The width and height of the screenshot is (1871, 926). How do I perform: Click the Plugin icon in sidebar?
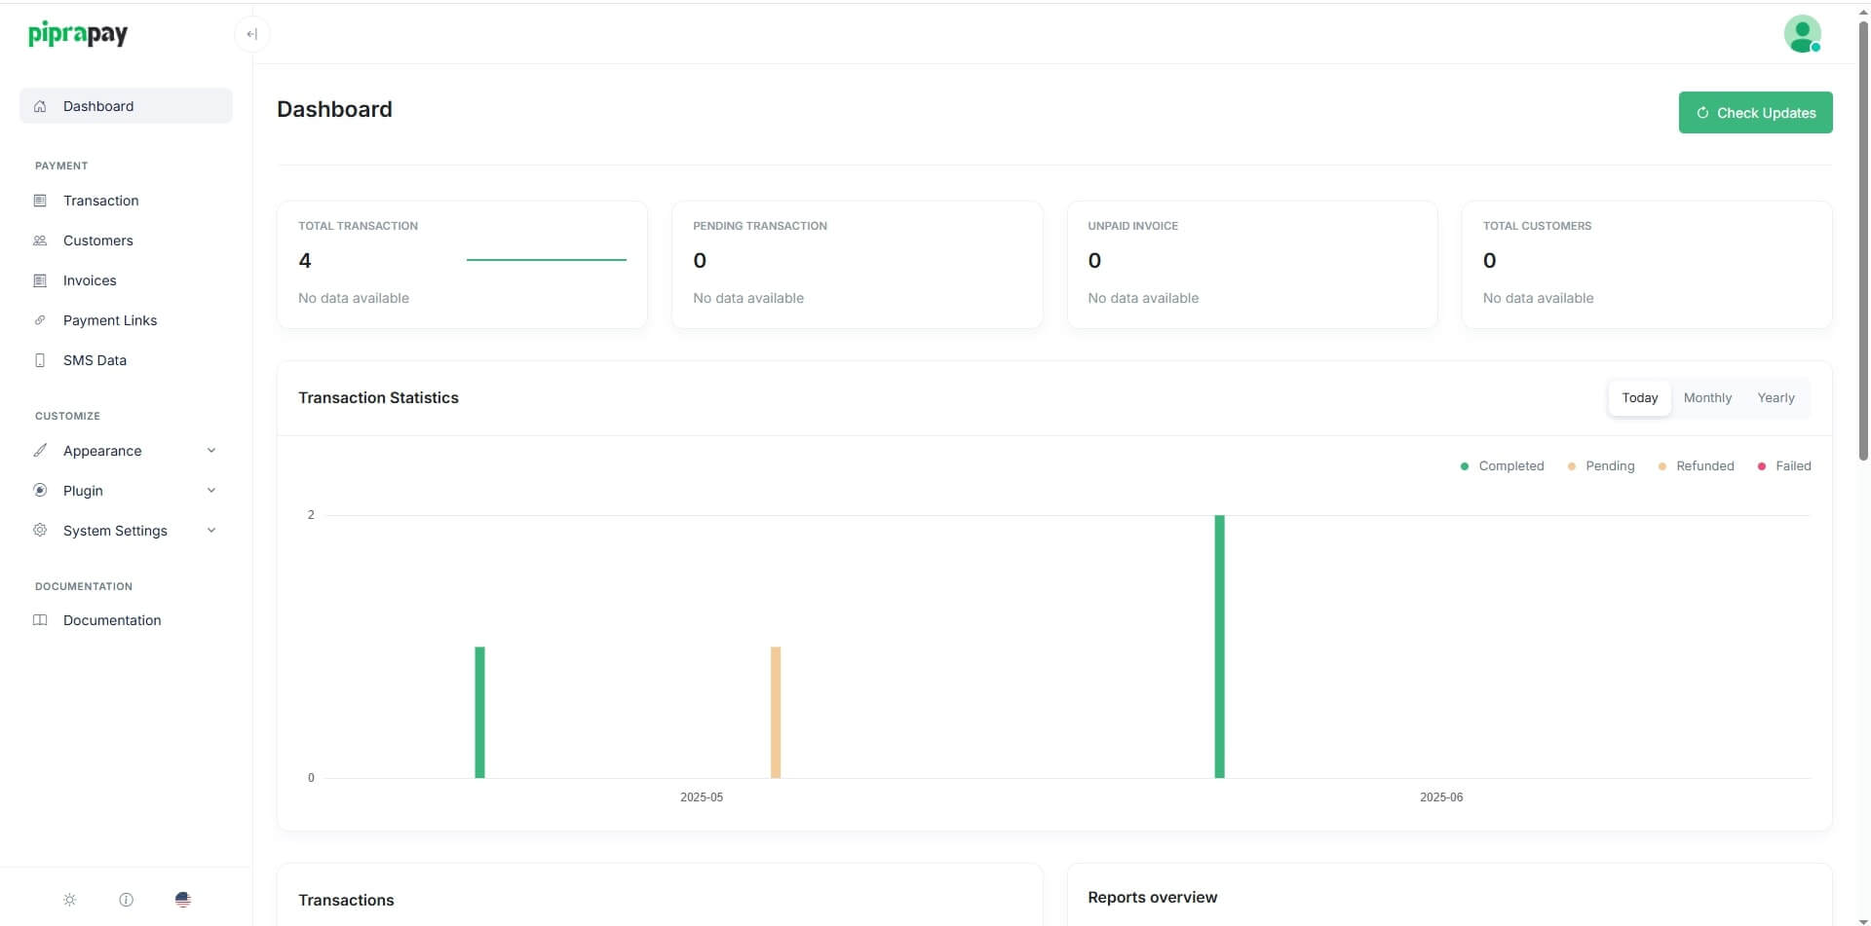40,491
